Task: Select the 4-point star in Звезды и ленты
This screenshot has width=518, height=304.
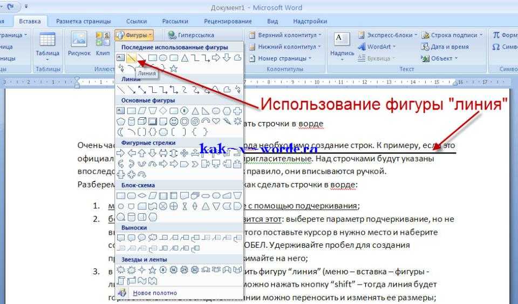Action: (142, 270)
